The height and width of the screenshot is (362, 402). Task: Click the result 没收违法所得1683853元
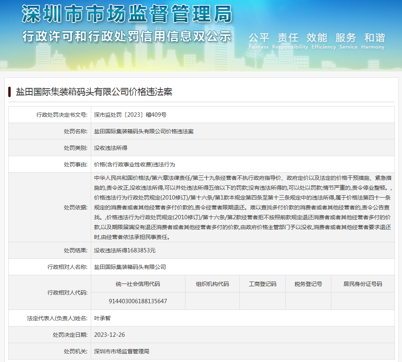(125, 250)
